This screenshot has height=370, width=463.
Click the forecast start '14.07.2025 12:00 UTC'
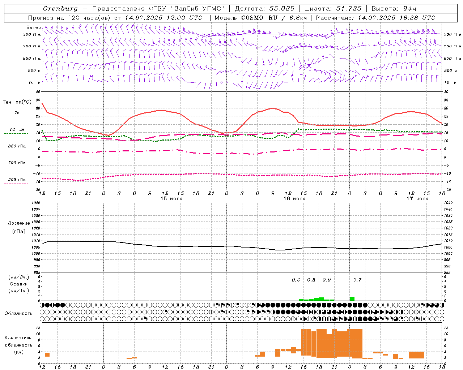coord(163,18)
